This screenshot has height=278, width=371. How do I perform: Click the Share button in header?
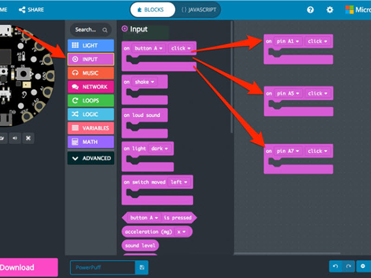(x=32, y=10)
